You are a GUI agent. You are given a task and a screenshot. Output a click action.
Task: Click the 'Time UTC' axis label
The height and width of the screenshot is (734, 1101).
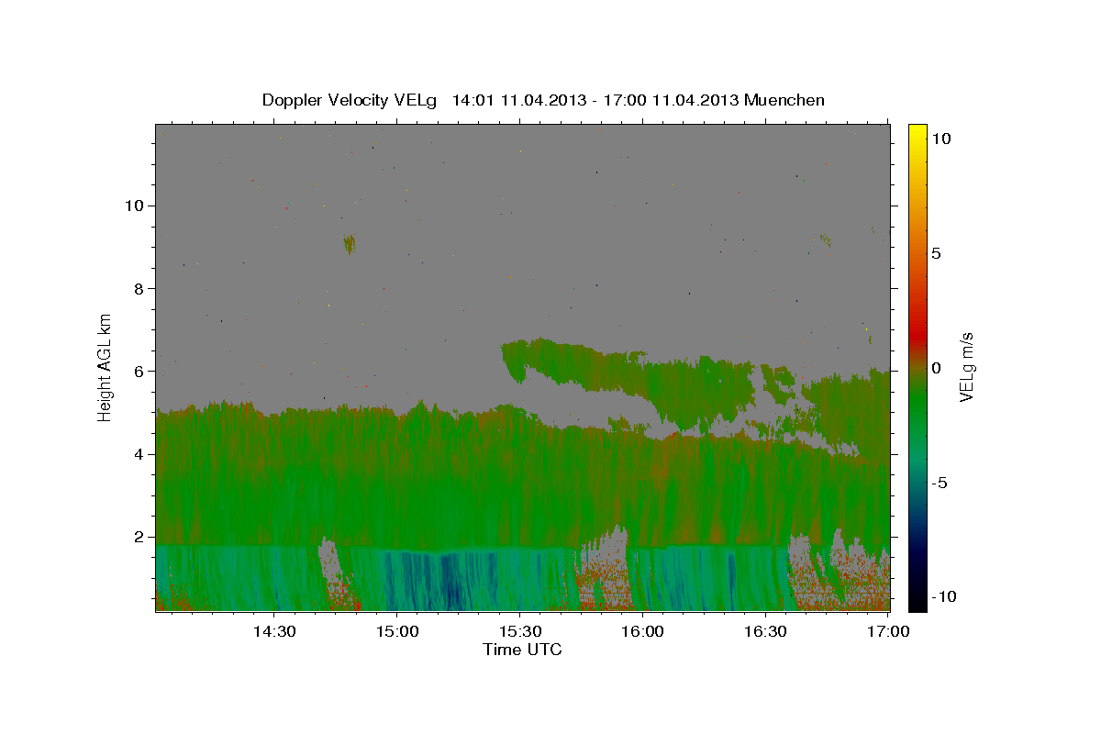[522, 650]
